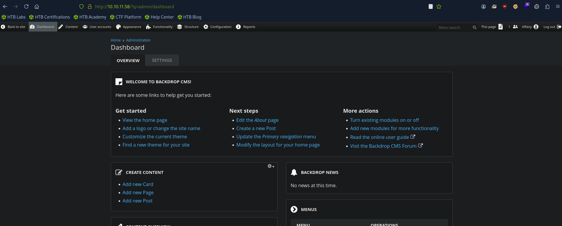Image resolution: width=562 pixels, height=226 pixels.
Task: Click Customize the current theme link
Action: point(154,137)
